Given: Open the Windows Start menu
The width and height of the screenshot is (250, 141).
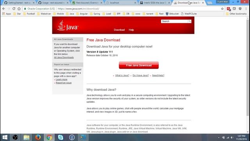Looking at the screenshot, I should click(x=5, y=137).
